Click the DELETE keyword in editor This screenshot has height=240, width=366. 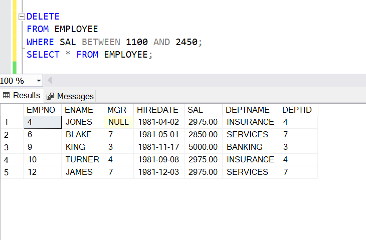pyautogui.click(x=43, y=17)
